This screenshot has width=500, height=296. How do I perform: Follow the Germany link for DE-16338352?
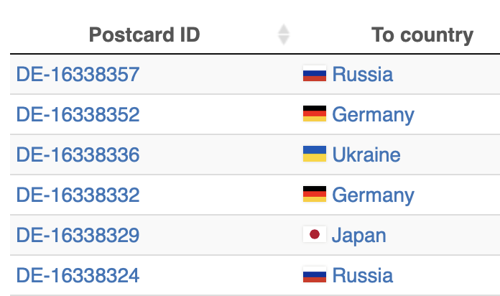(373, 114)
